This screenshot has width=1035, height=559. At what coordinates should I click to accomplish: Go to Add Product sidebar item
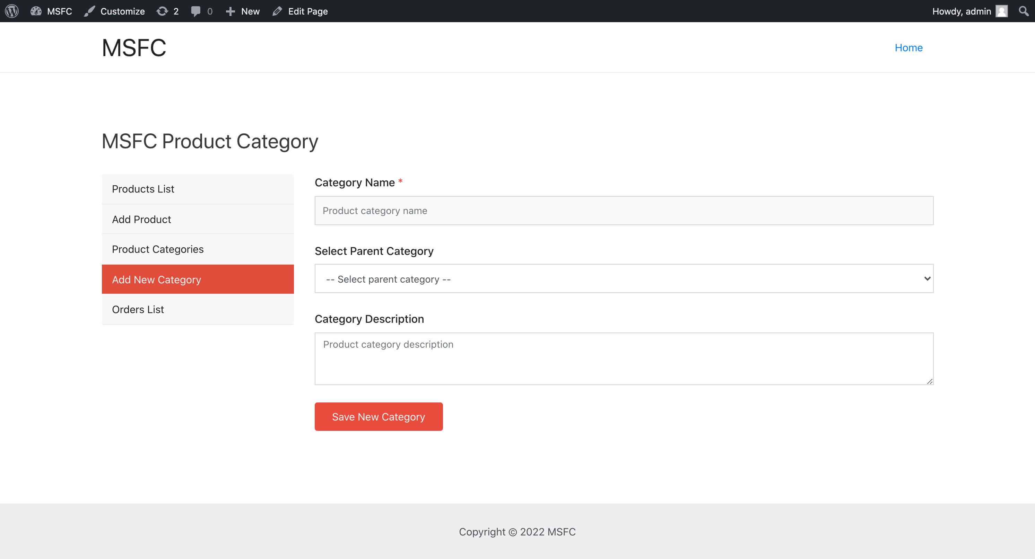141,219
